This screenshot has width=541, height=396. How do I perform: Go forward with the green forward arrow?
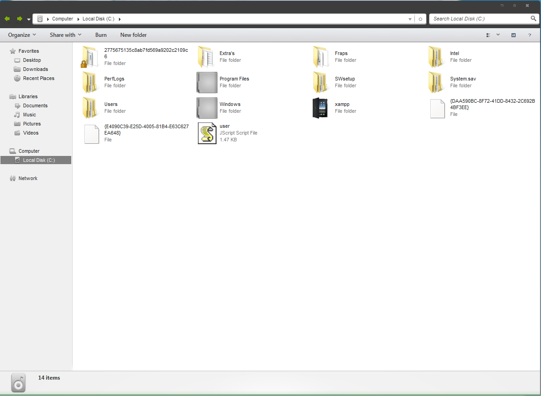coord(20,19)
